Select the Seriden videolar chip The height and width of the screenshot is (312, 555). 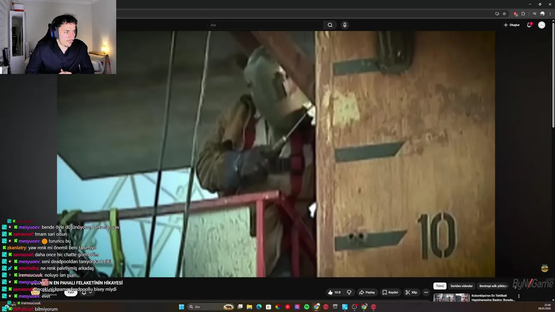[461, 286]
